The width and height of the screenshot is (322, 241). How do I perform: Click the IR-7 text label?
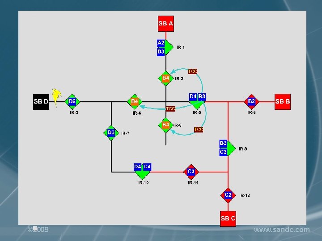pos(125,133)
